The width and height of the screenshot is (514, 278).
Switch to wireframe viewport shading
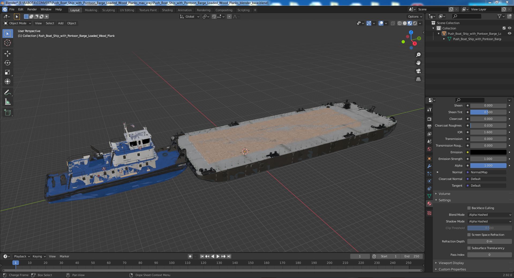[x=400, y=23]
